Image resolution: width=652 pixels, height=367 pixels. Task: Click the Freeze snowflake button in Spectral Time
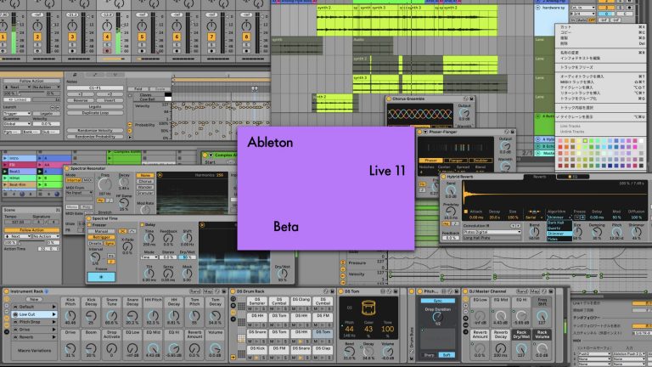pyautogui.click(x=101, y=277)
